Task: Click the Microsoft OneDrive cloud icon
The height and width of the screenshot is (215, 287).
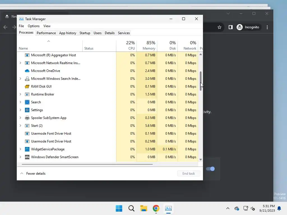Action: 27,71
